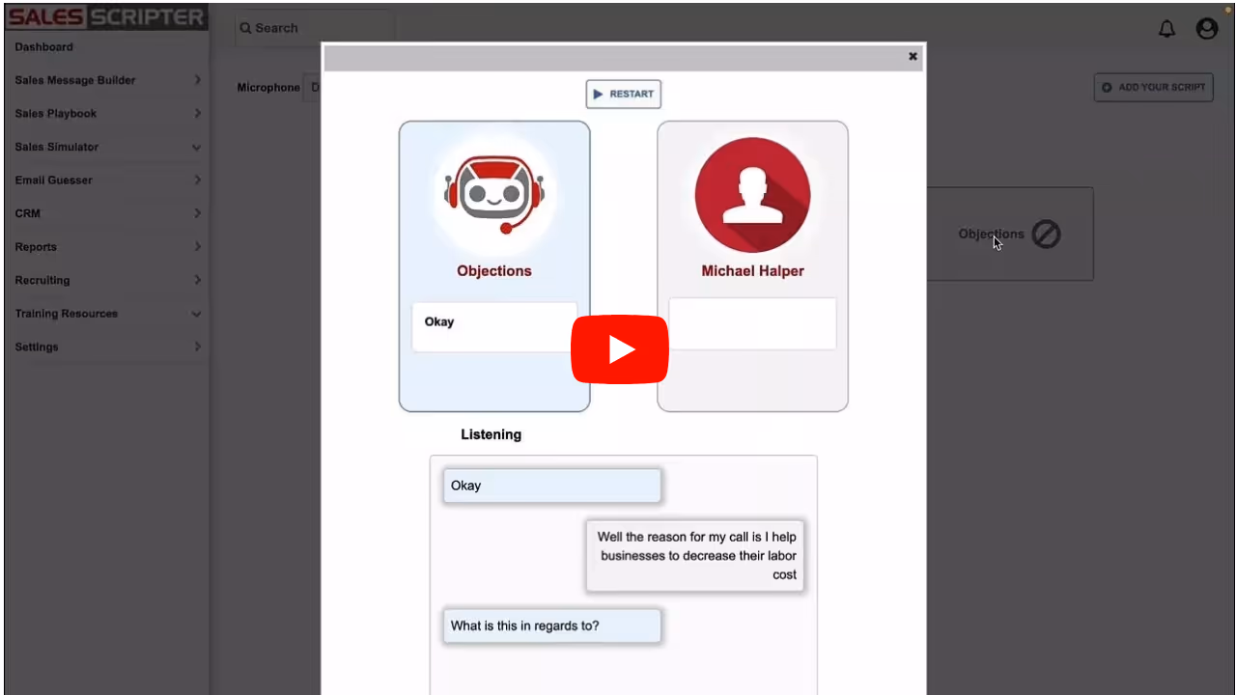Screen dimensions: 1236x695
Task: Collapse the Training Resources chevron
Action: pyautogui.click(x=197, y=315)
